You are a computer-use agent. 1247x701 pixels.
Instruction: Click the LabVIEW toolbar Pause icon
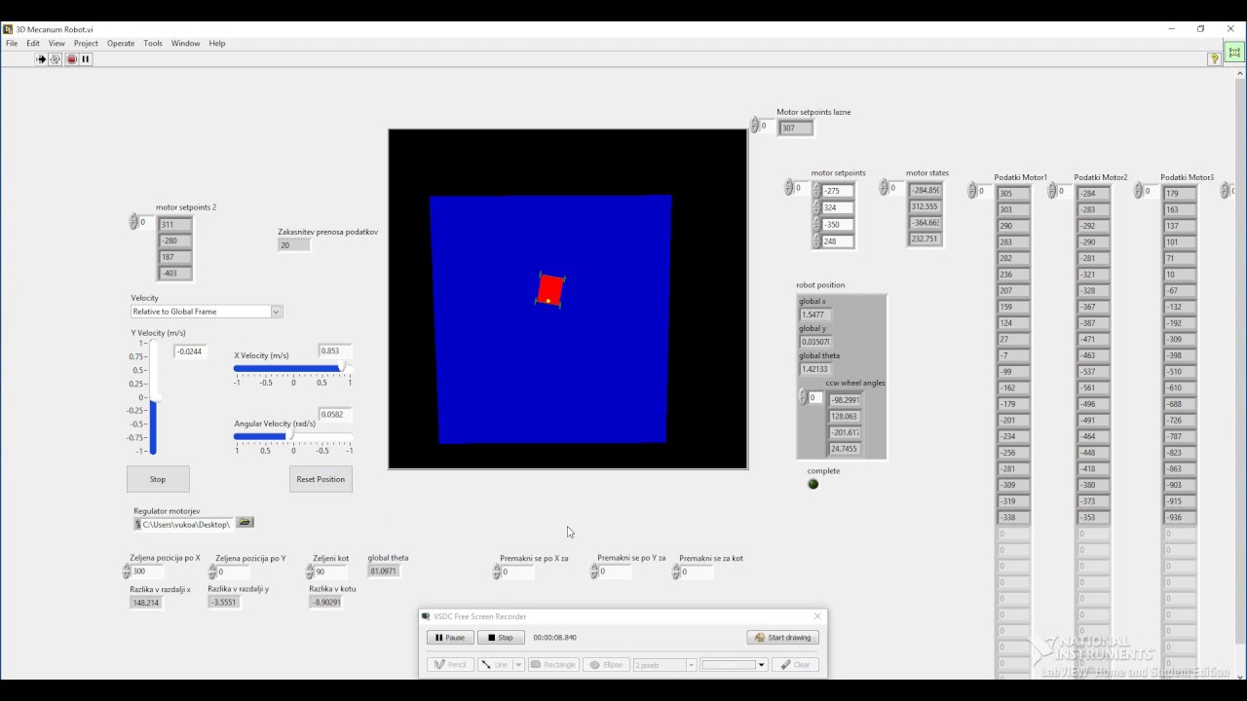pyautogui.click(x=86, y=59)
